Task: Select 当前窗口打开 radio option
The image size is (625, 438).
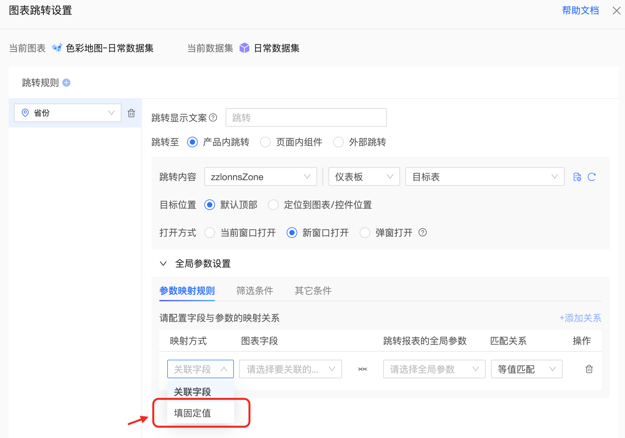Action: click(210, 233)
